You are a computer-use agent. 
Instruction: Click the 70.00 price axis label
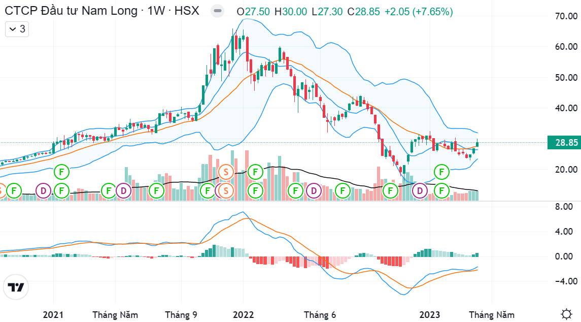coord(566,16)
